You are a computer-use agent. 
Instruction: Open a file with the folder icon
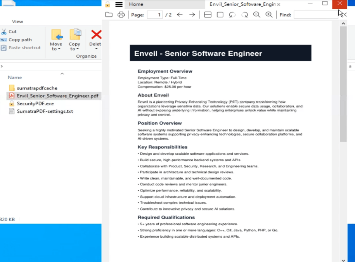(109, 15)
